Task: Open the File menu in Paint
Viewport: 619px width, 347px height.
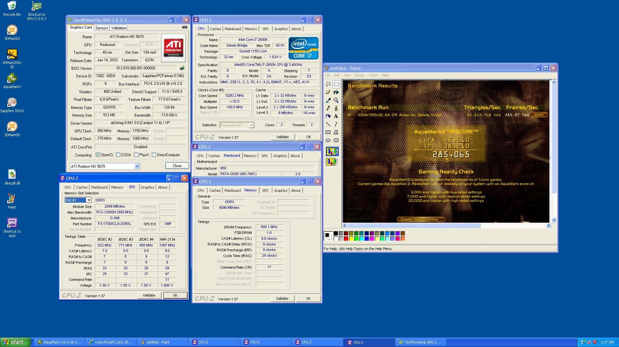Action: tap(328, 75)
